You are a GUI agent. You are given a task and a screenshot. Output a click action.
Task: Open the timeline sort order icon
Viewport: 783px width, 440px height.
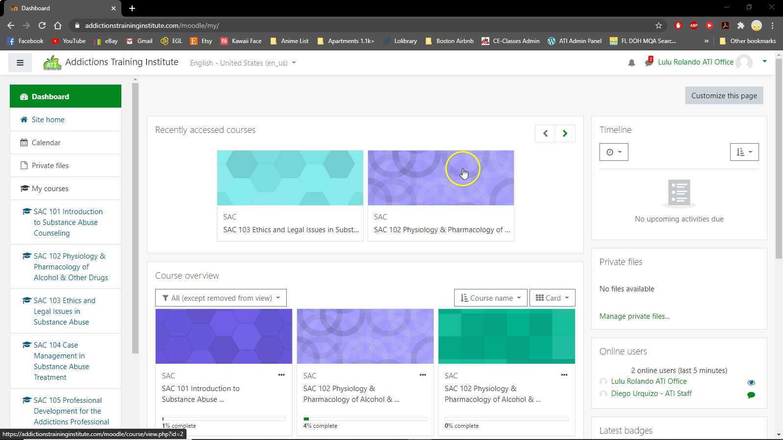pyautogui.click(x=744, y=152)
